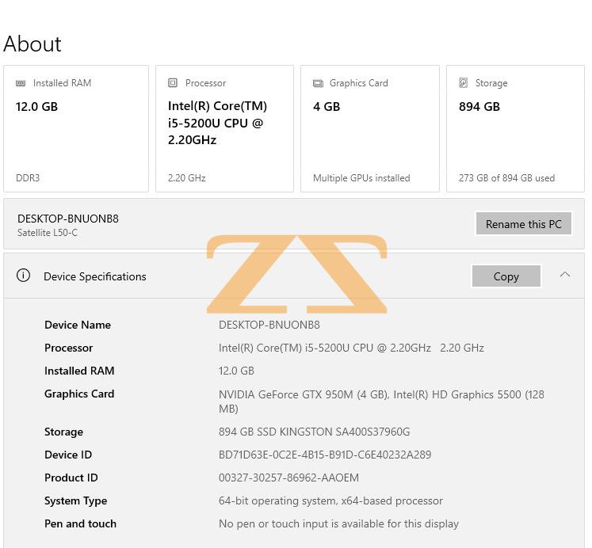592x548 pixels.
Task: Select the 12.0 GB value in RAM card
Action: [36, 106]
